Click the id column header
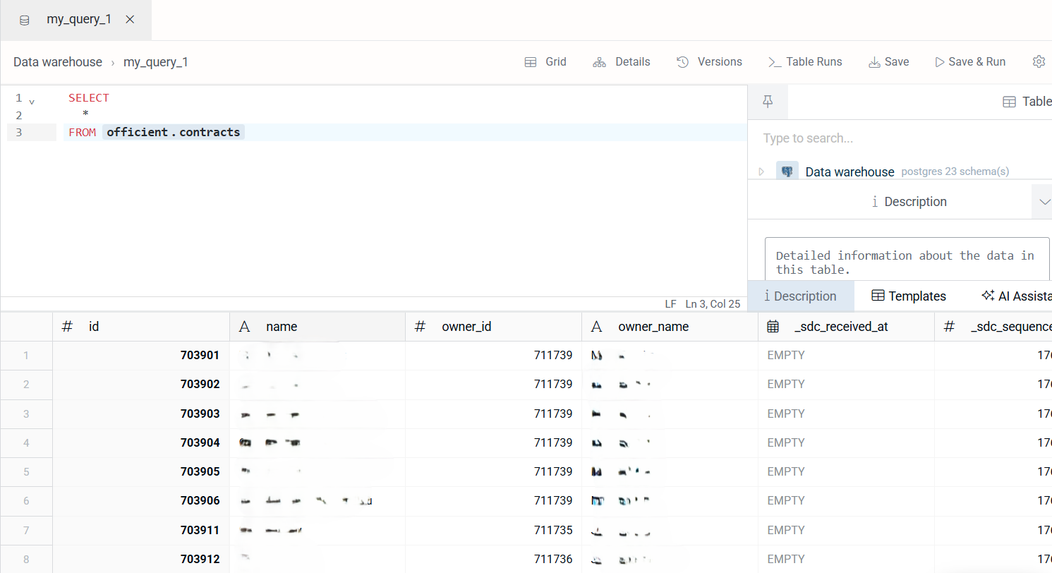The width and height of the screenshot is (1052, 573). point(141,327)
